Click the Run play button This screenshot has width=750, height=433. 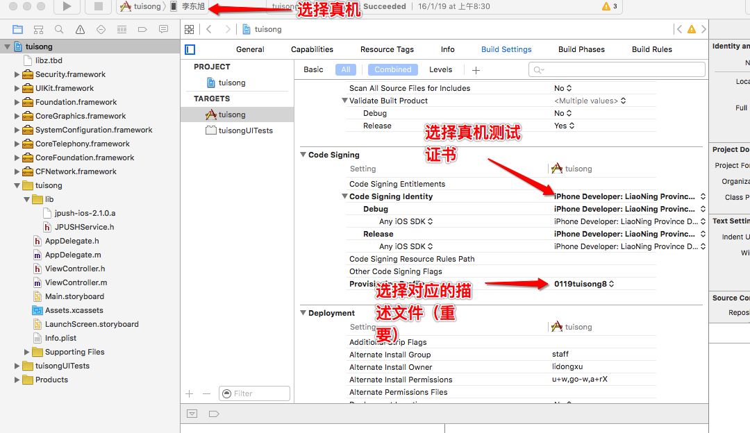[x=67, y=6]
